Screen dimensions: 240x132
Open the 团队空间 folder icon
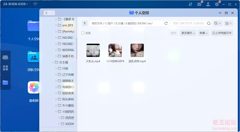[x=34, y=57]
